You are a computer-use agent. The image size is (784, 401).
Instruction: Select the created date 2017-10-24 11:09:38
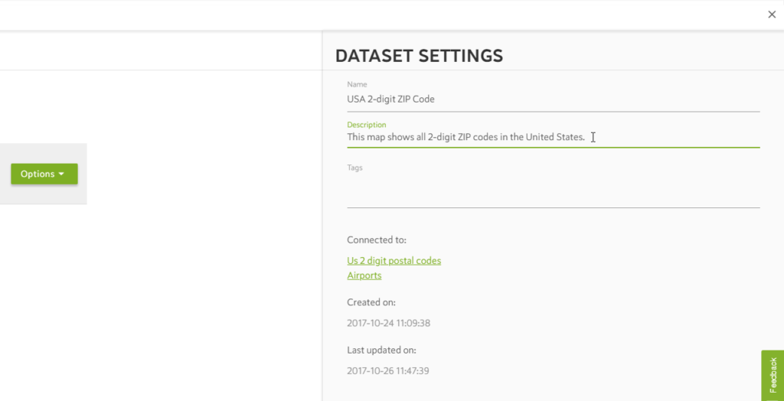(x=388, y=323)
